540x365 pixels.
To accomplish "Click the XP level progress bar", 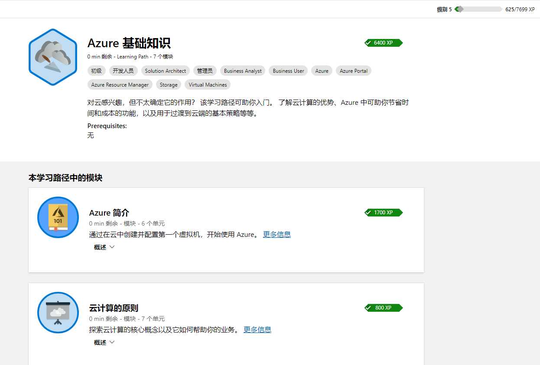I will 478,9.
